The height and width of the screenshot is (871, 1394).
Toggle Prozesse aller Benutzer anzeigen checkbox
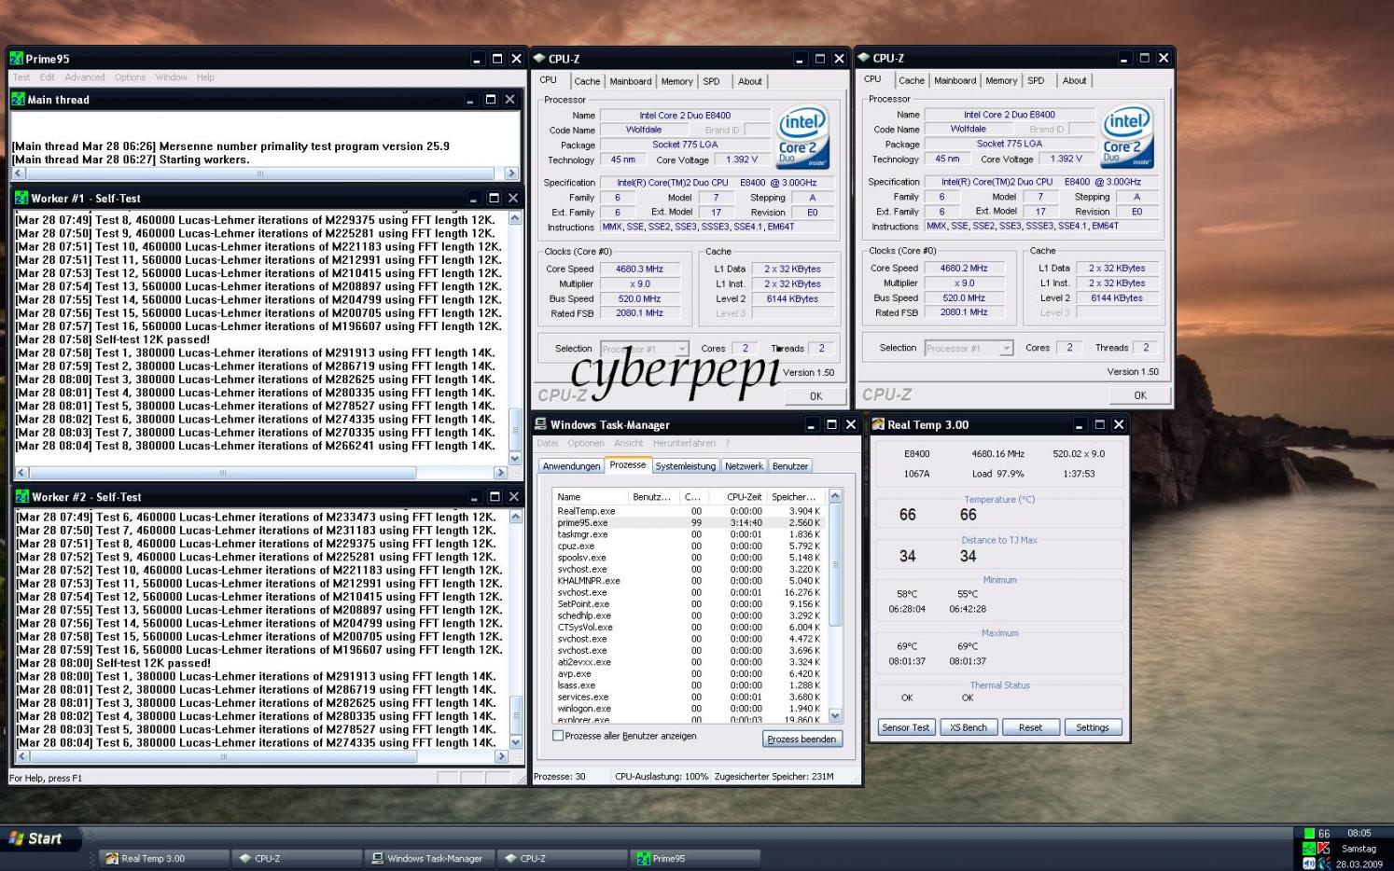[x=558, y=736]
